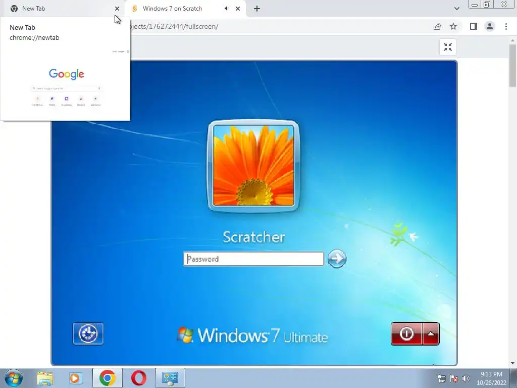This screenshot has height=388, width=517.
Task: Close the New Tab browser tab
Action: coord(117,9)
